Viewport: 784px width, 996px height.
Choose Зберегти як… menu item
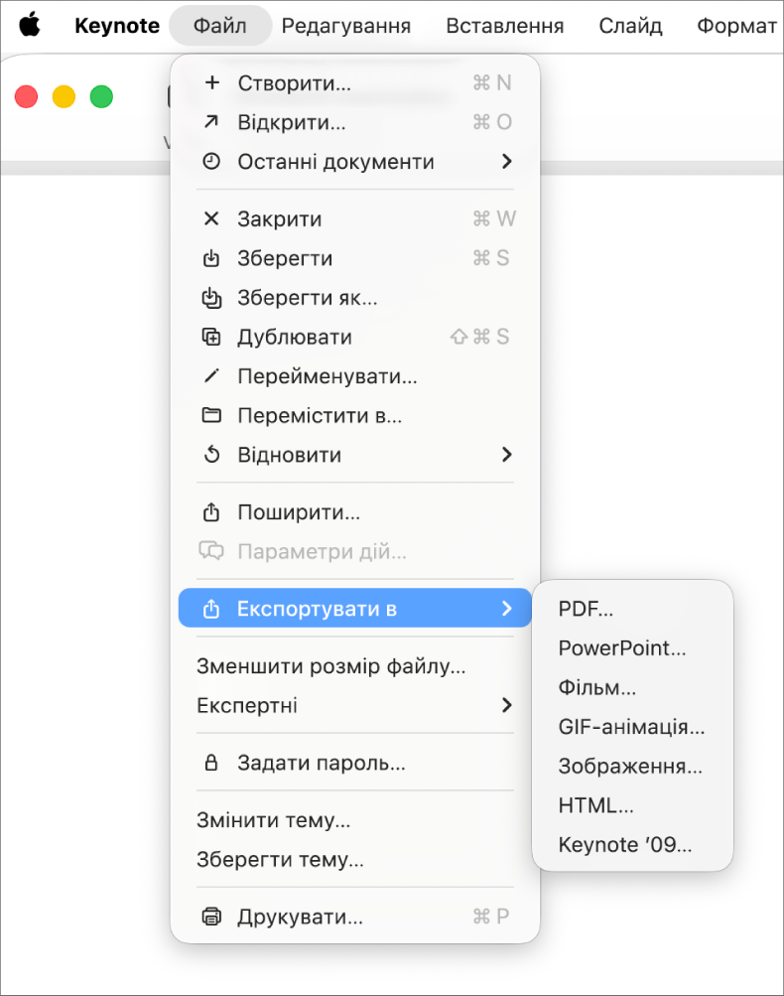[x=355, y=297]
